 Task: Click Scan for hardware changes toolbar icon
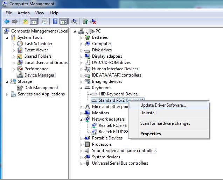(74, 22)
